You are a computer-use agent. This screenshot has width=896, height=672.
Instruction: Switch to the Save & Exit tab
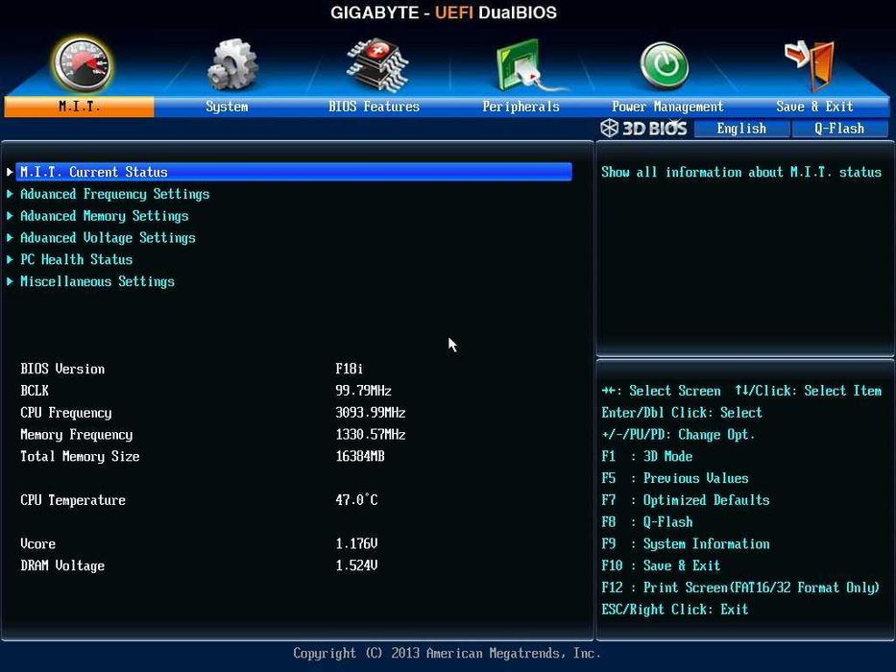tap(815, 107)
